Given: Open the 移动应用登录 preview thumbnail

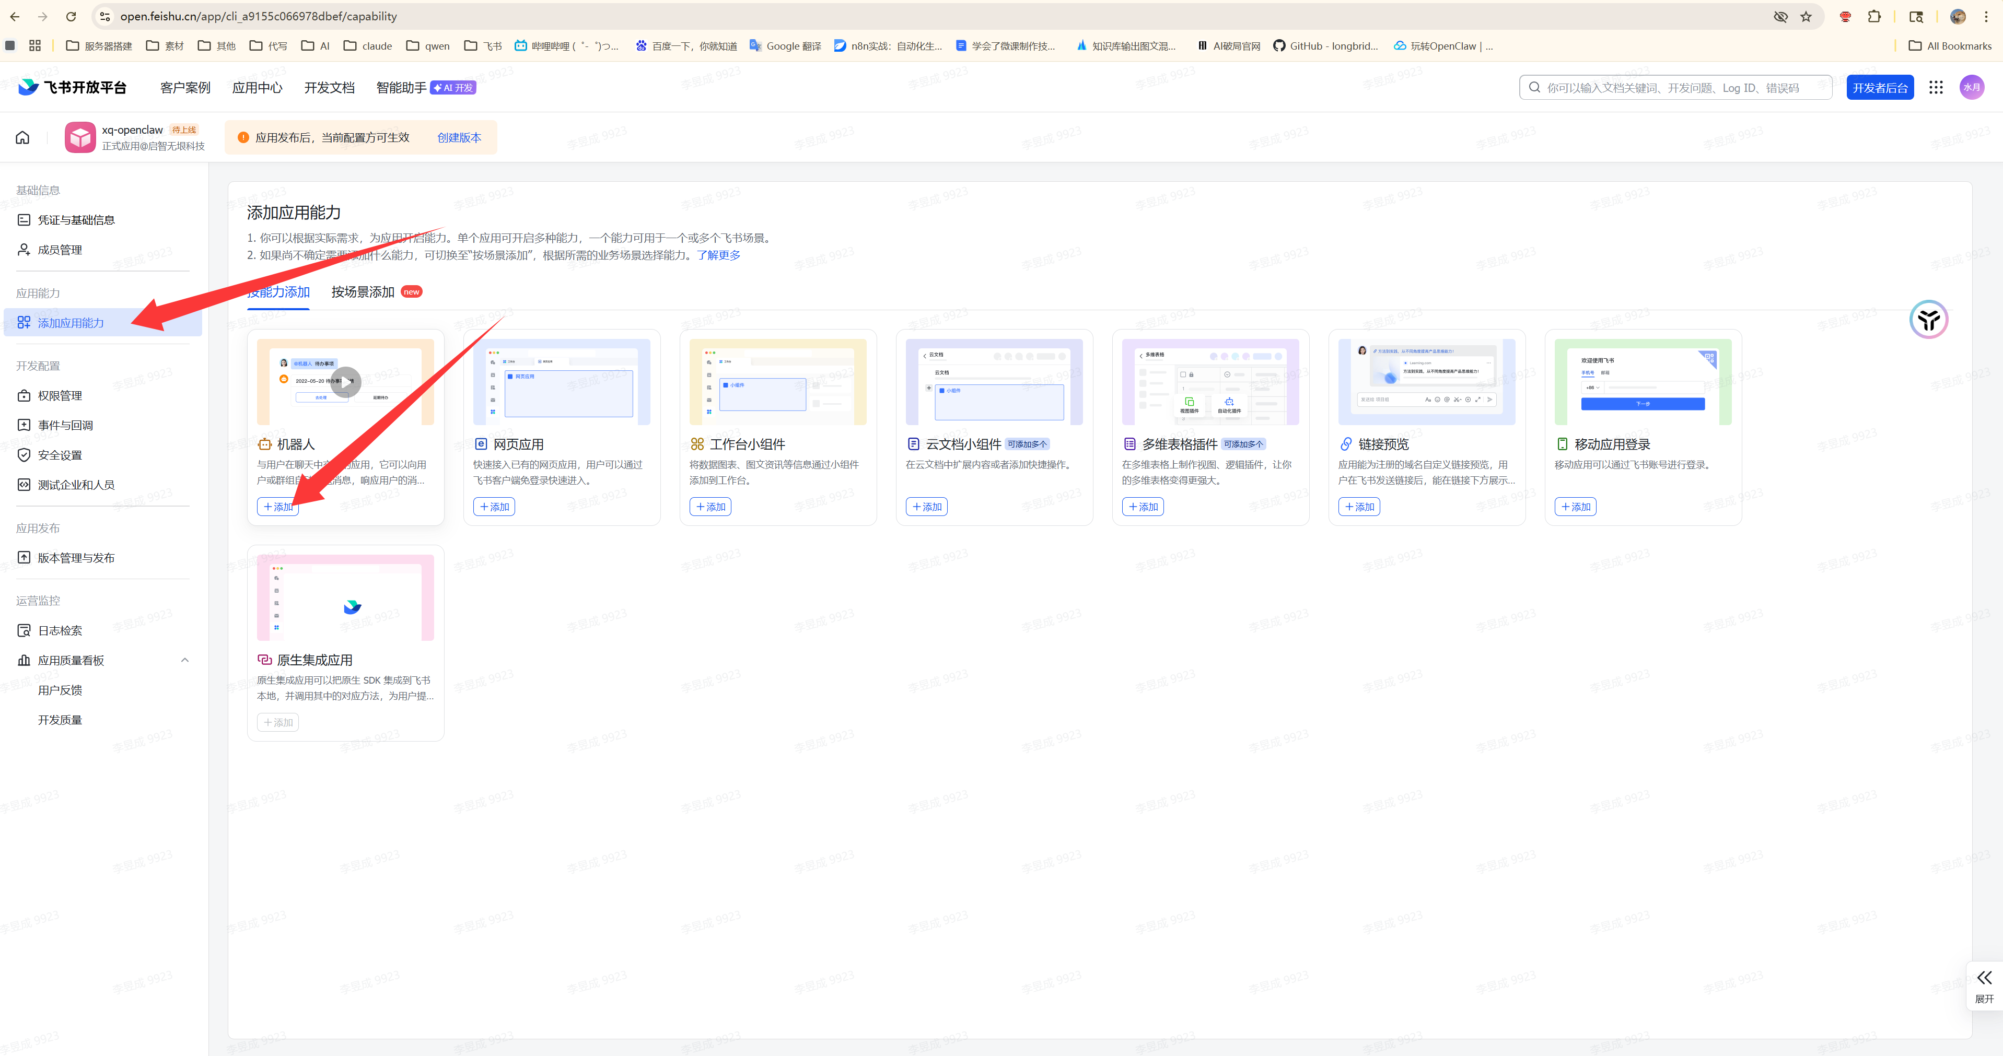Looking at the screenshot, I should 1642,382.
